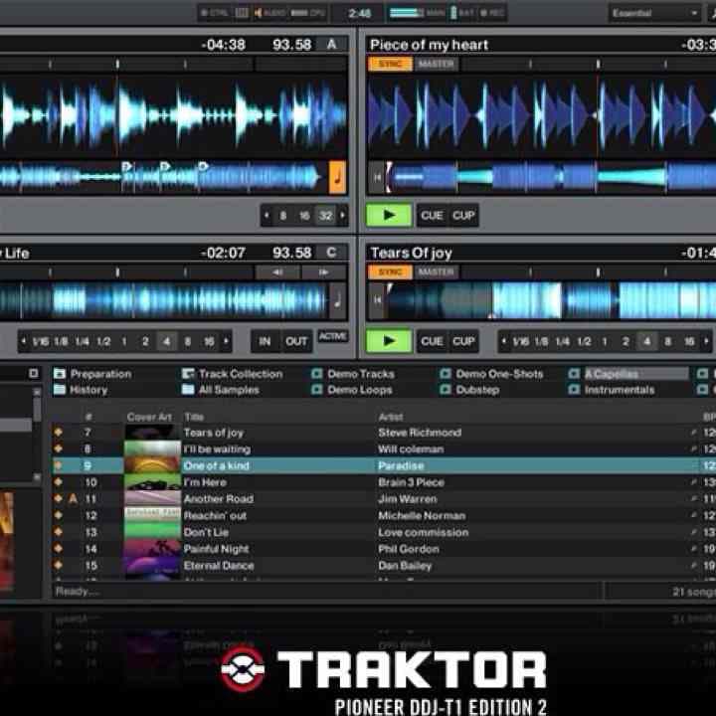Screen dimensions: 716x716
Task: Click orange keylock note icon on deck A
Action: pyautogui.click(x=337, y=177)
